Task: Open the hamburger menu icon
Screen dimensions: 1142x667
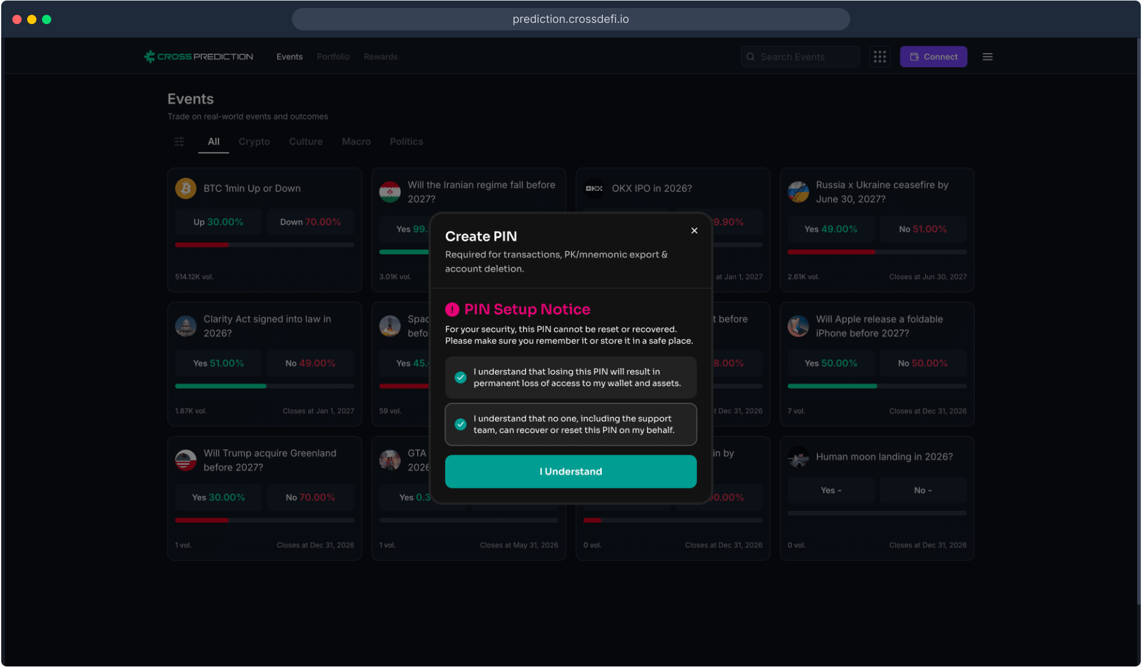Action: (988, 57)
